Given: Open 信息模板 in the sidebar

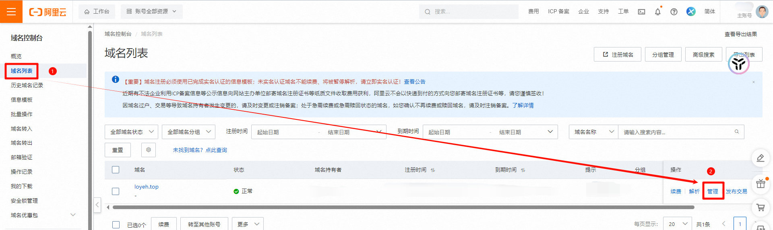Looking at the screenshot, I should tap(22, 100).
